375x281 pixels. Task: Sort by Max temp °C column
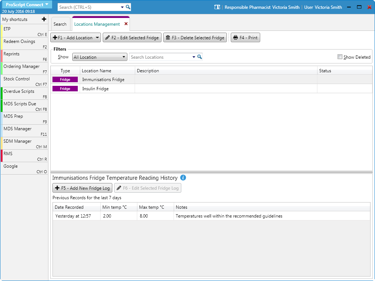[156, 207]
